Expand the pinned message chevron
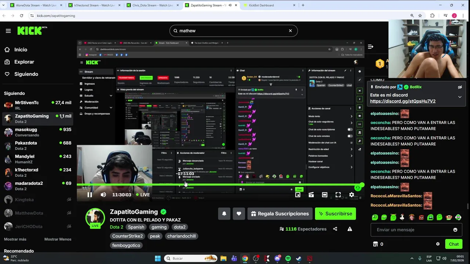Viewport: 470px width, 264px height. [460, 97]
